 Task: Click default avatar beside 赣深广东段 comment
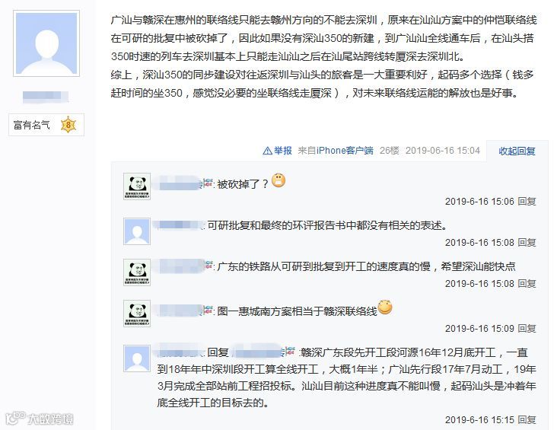click(x=137, y=358)
